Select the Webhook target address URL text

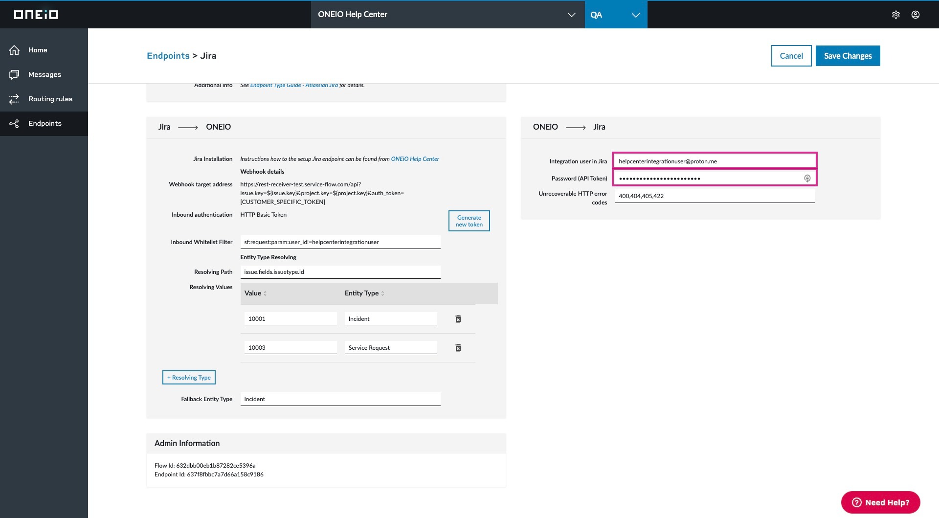[x=322, y=193]
